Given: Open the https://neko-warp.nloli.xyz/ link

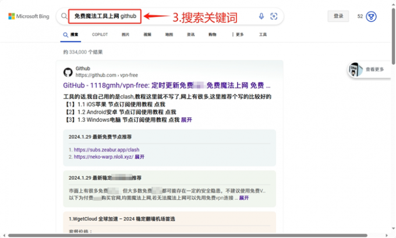Looking at the screenshot, I should tap(103, 157).
